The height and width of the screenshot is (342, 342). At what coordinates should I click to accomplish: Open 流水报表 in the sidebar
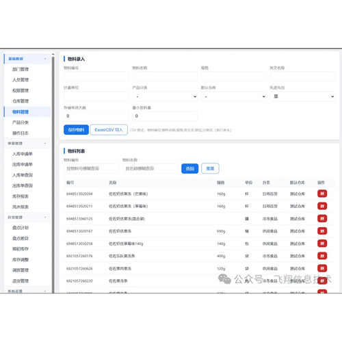(x=21, y=207)
